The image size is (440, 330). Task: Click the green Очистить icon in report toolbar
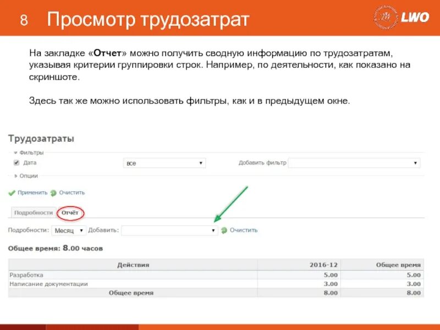tap(223, 230)
